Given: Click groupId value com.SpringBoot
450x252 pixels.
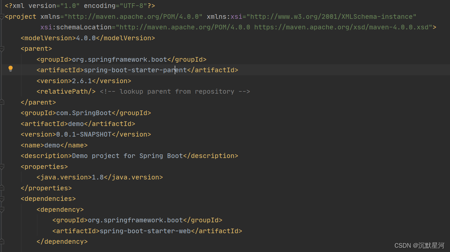Looking at the screenshot, I should (x=84, y=113).
